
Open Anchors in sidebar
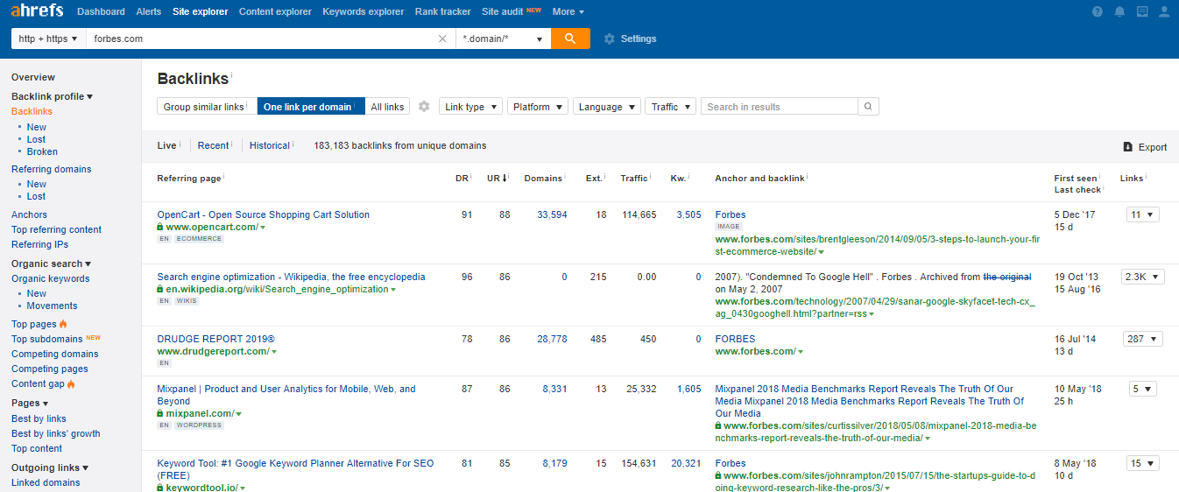pyautogui.click(x=29, y=214)
